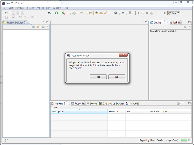Open the File menu

[5, 8]
